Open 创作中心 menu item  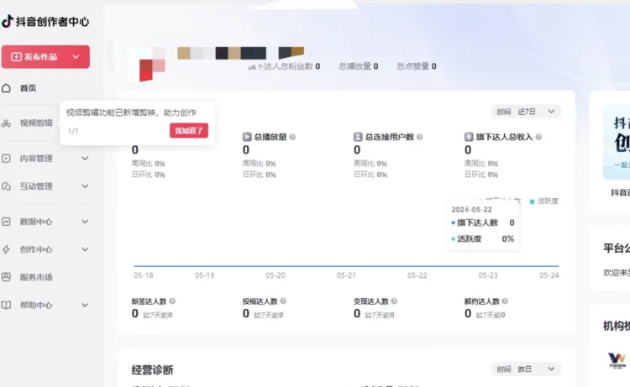point(36,249)
